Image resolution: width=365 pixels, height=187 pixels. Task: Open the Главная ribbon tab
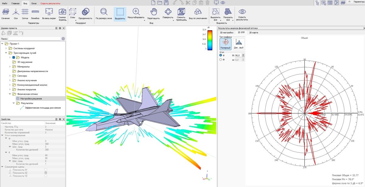[15, 3]
